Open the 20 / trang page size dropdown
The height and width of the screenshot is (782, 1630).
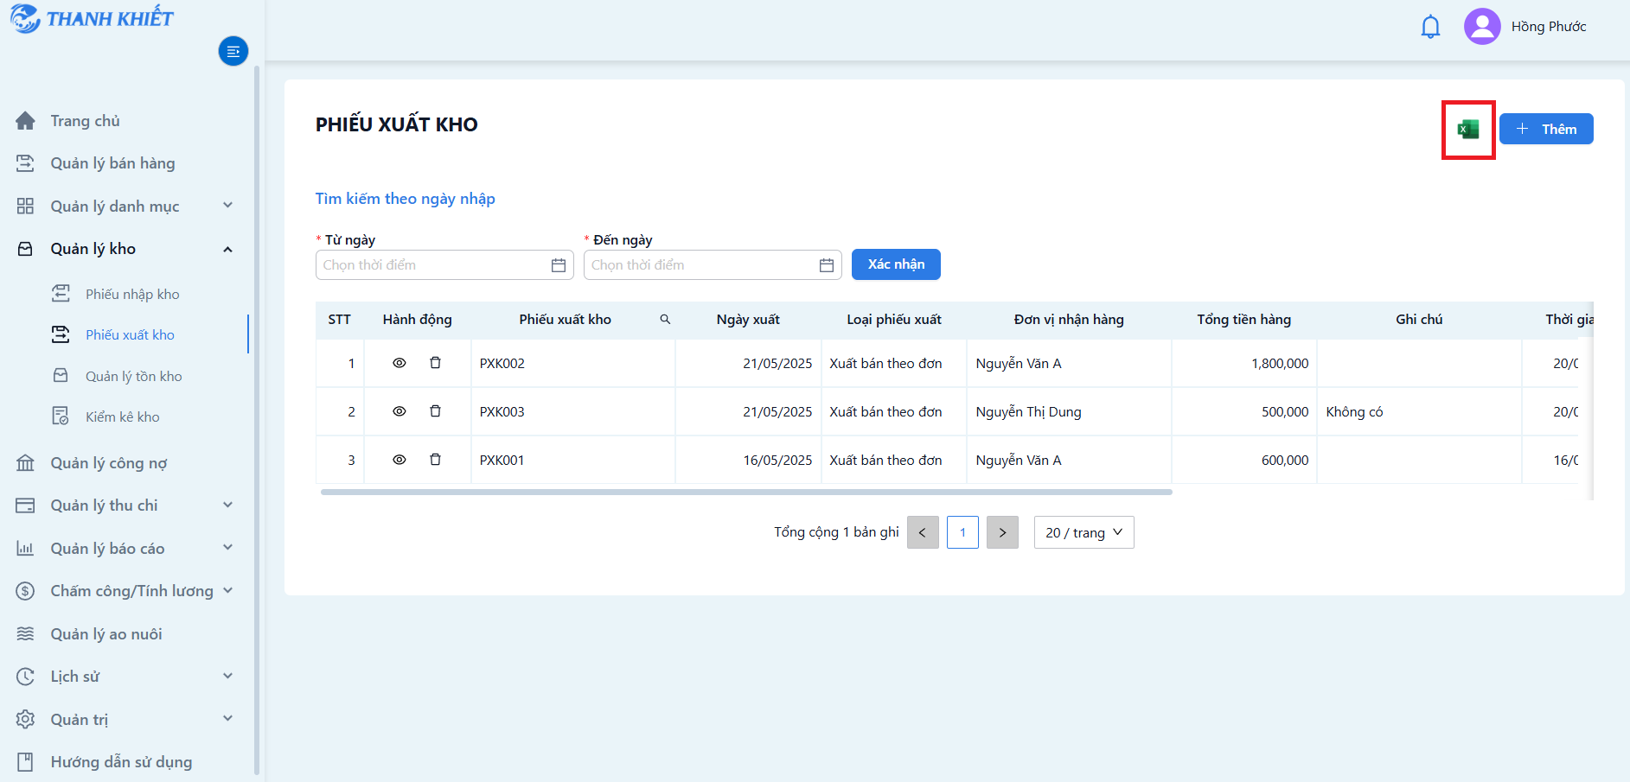1083,532
